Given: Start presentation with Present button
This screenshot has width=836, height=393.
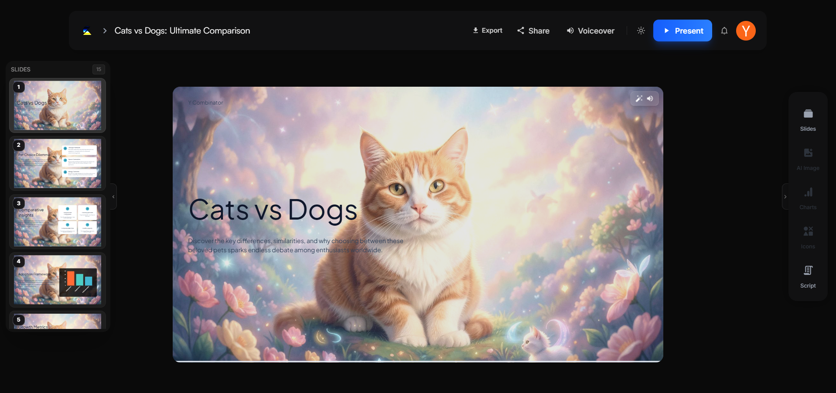Looking at the screenshot, I should [x=682, y=31].
